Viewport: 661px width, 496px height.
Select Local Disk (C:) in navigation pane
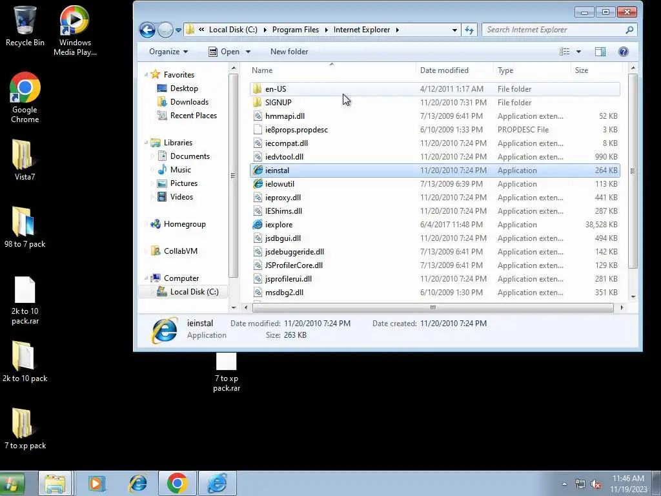(194, 292)
